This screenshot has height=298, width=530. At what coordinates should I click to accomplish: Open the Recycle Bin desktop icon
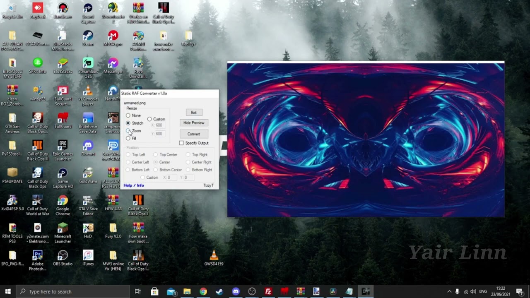click(x=12, y=11)
